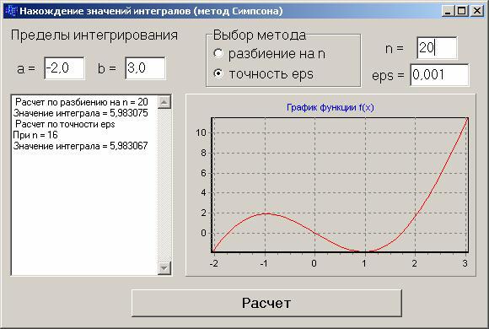Click the "b =" label
The image size is (489, 329).
tap(107, 68)
